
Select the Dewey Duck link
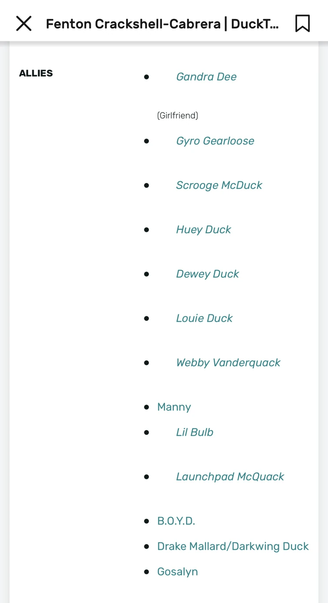coord(207,274)
